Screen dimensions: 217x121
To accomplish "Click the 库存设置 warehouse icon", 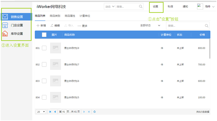I will [x=5, y=33].
